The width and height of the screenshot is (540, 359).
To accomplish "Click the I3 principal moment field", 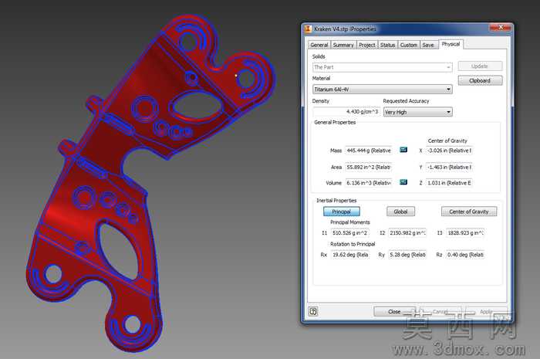I will 465,233.
